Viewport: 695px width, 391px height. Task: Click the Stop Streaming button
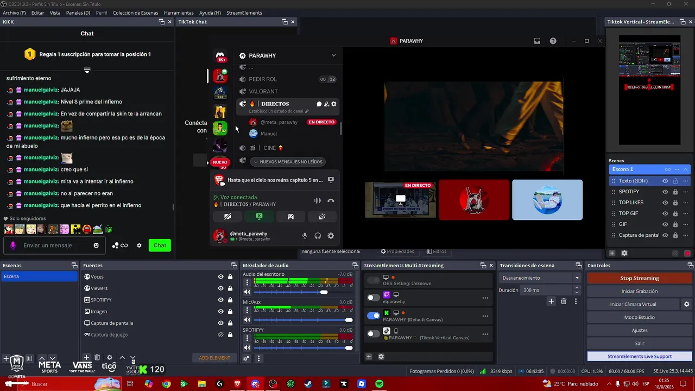[x=640, y=278]
